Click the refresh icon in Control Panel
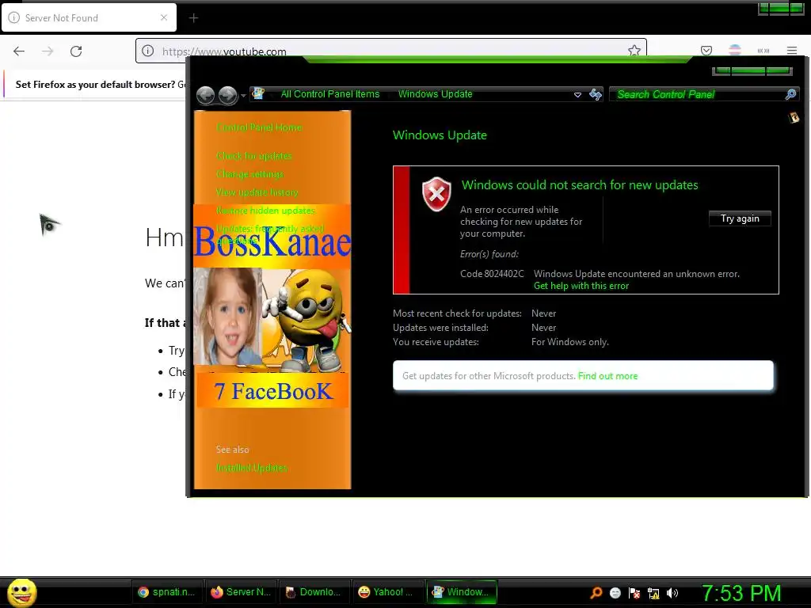 [596, 94]
